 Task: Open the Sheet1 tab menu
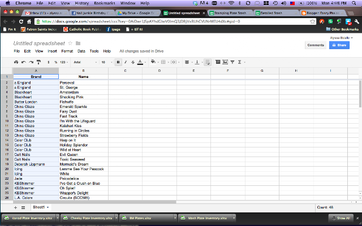[48, 207]
